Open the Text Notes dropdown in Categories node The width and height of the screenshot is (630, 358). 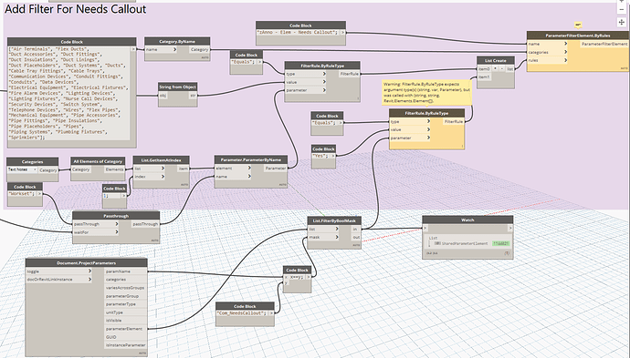[x=22, y=170]
